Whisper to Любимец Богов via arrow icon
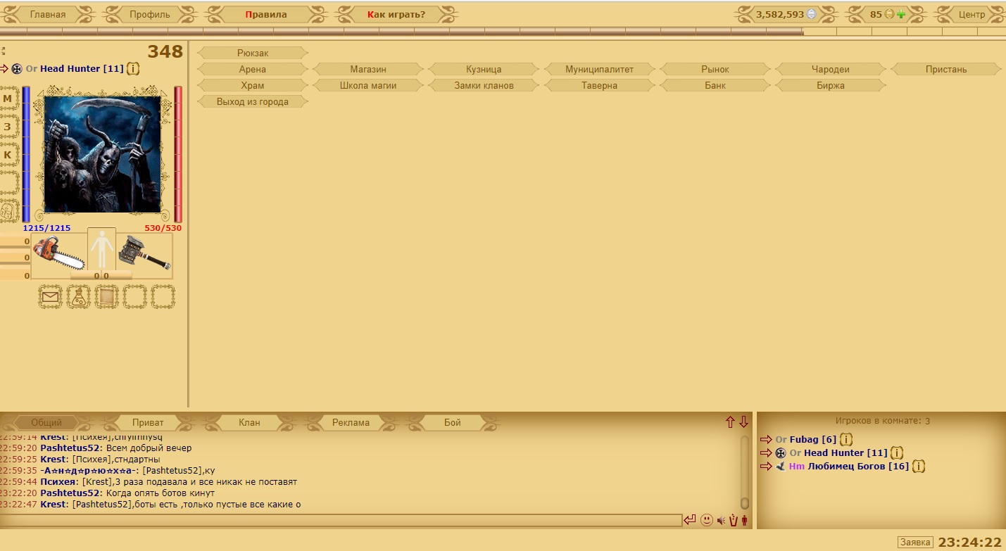Image resolution: width=1006 pixels, height=551 pixels. tap(767, 467)
